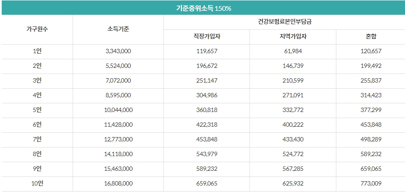Viewport: 405px width, 192px height.
Task: Select the 332,772 cell
Action: click(x=293, y=110)
